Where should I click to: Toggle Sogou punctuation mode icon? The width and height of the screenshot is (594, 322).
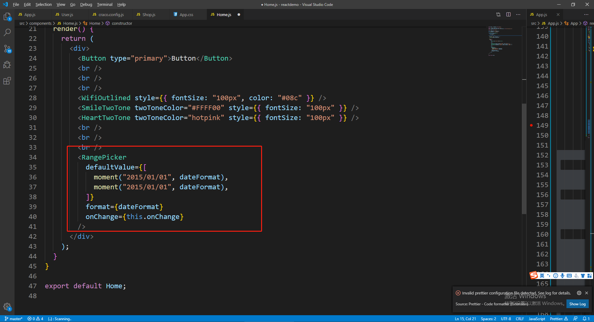click(549, 276)
